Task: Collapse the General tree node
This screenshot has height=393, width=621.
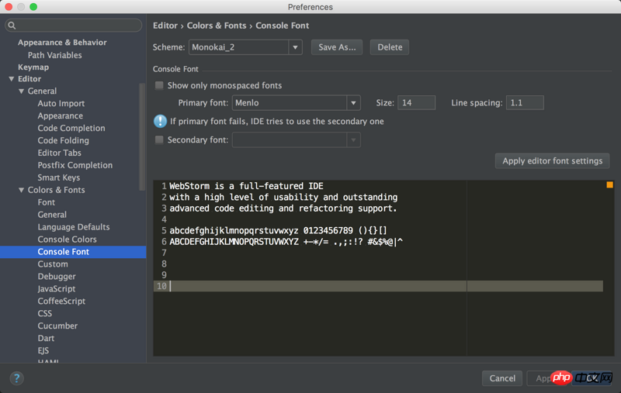Action: pyautogui.click(x=22, y=91)
